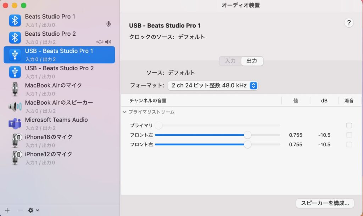Open the gear settings dropdown menu

[x=33, y=210]
